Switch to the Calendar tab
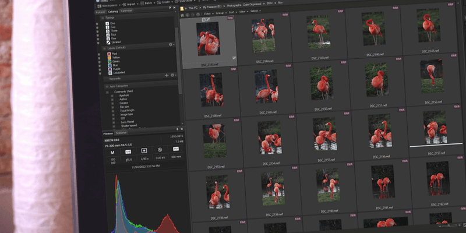The height and width of the screenshot is (233, 466). (127, 10)
